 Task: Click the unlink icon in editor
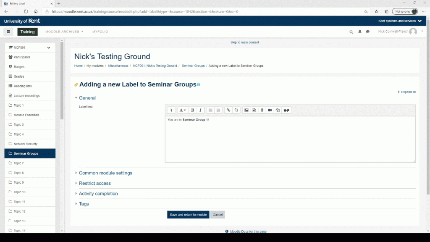[236, 110]
